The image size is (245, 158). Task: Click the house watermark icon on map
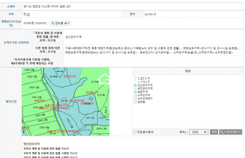click(103, 79)
